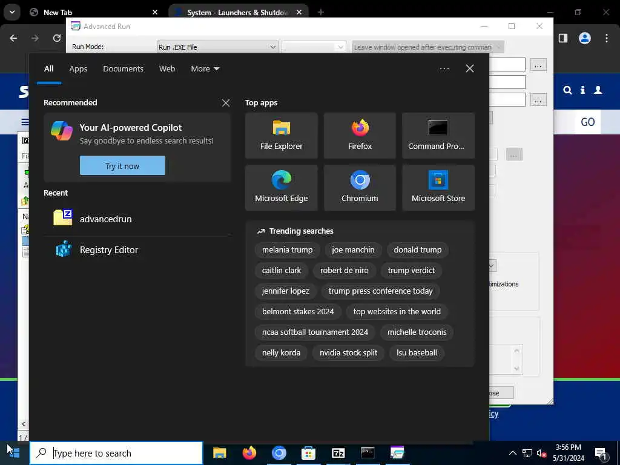Search trending topic michelle troconis
This screenshot has height=465, width=620.
[x=417, y=332]
